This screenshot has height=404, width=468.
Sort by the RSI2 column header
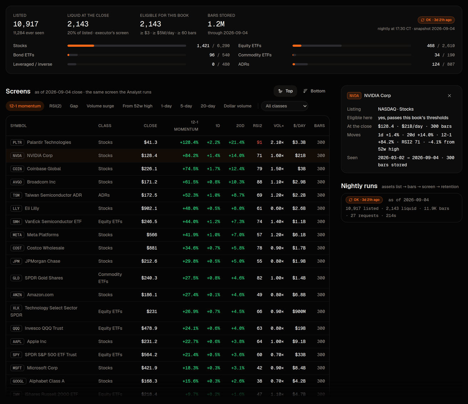(258, 126)
